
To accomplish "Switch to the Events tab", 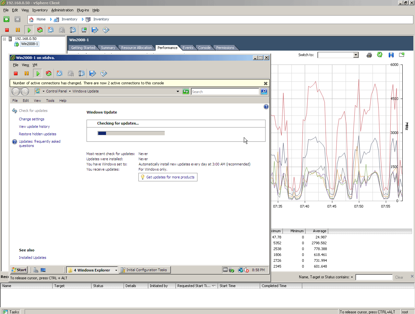I will click(188, 48).
